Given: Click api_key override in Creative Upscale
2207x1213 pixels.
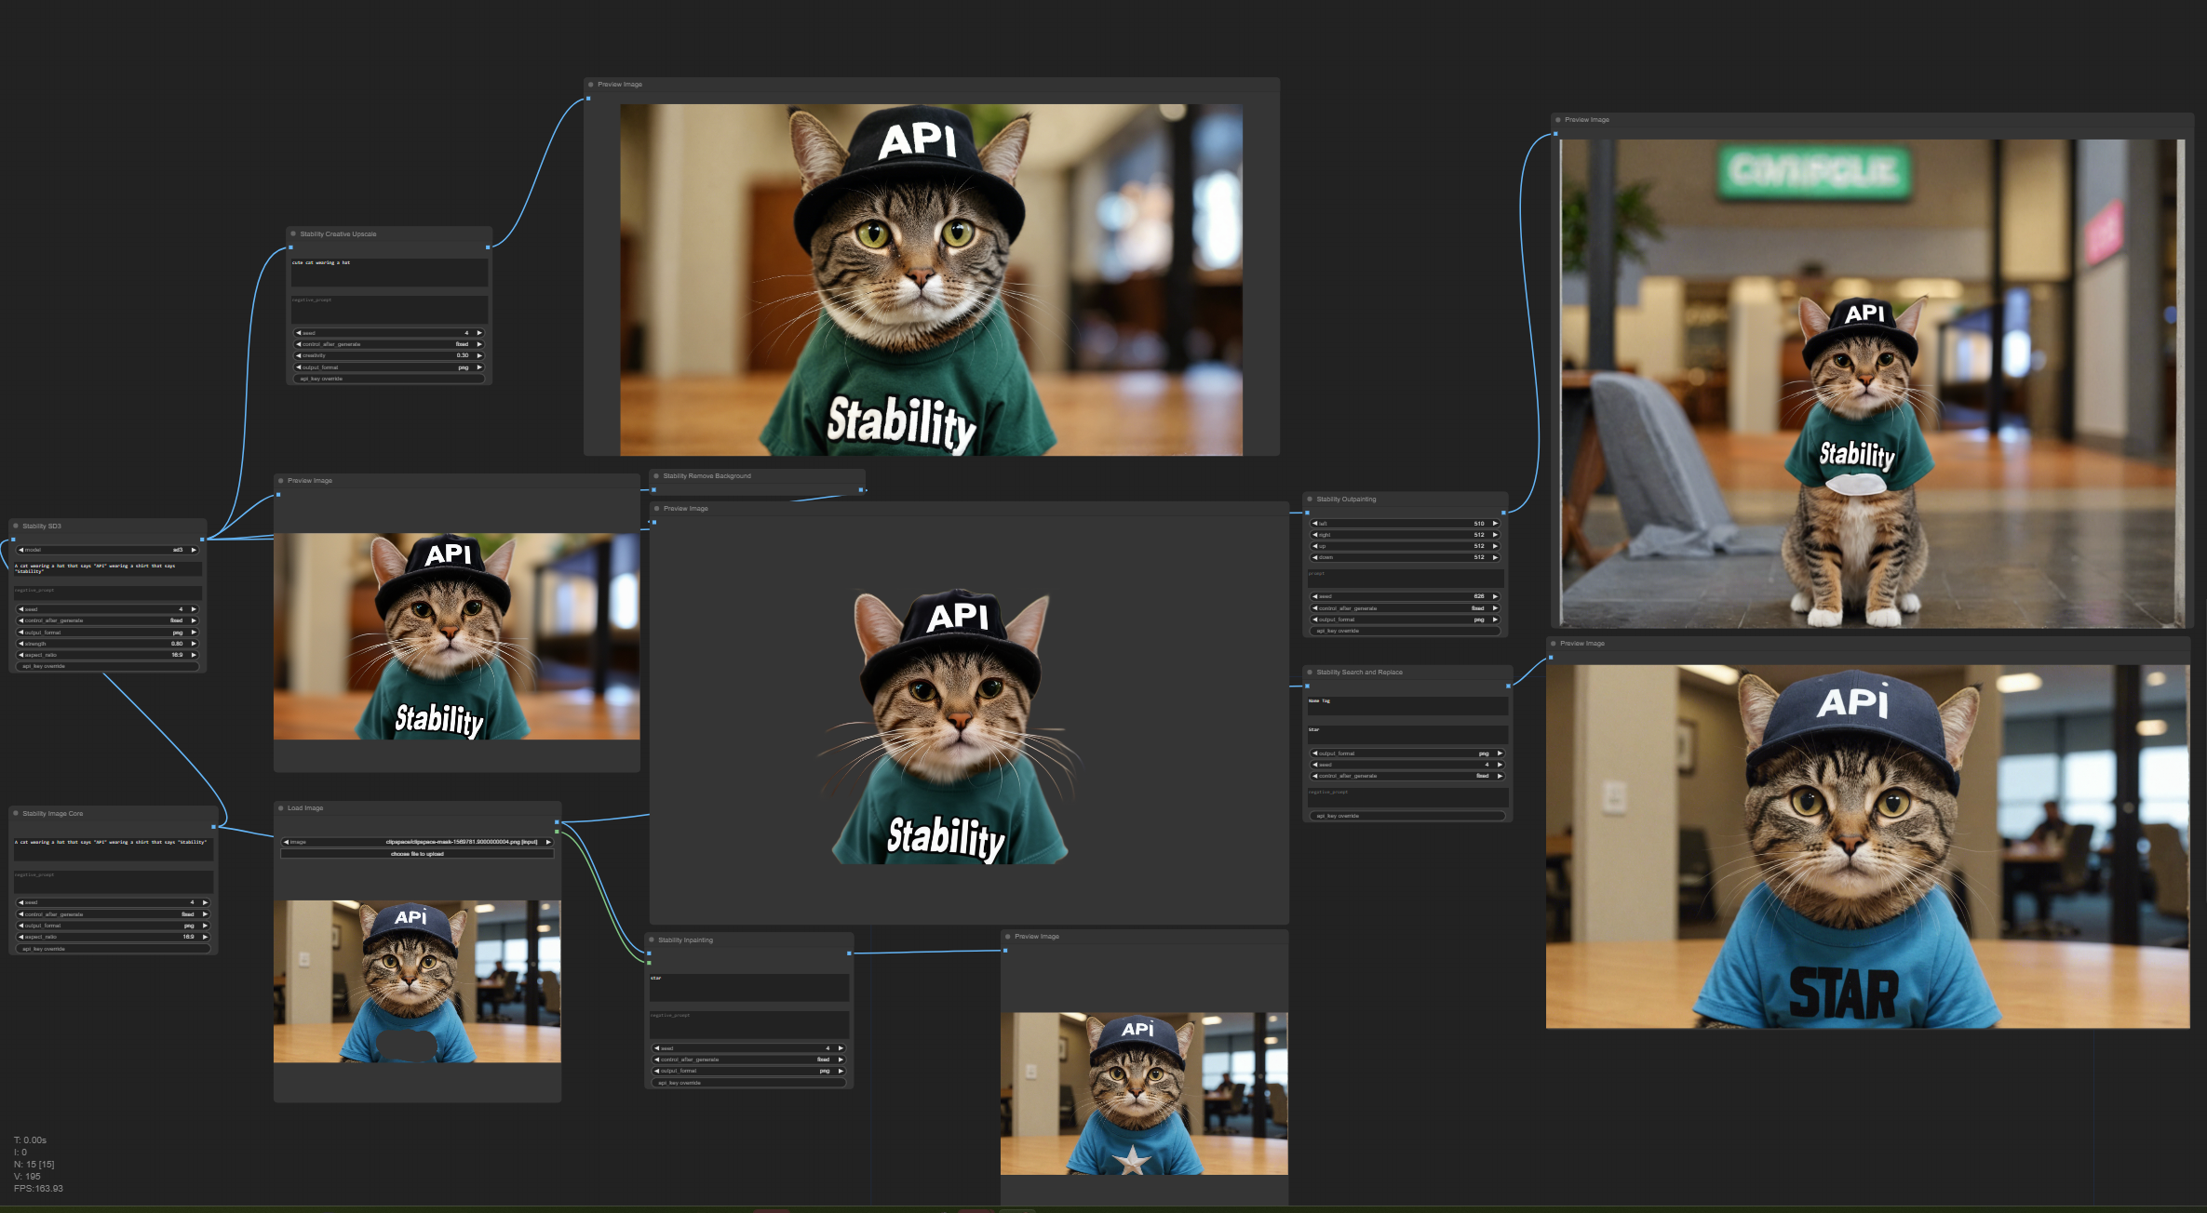Looking at the screenshot, I should 389,379.
